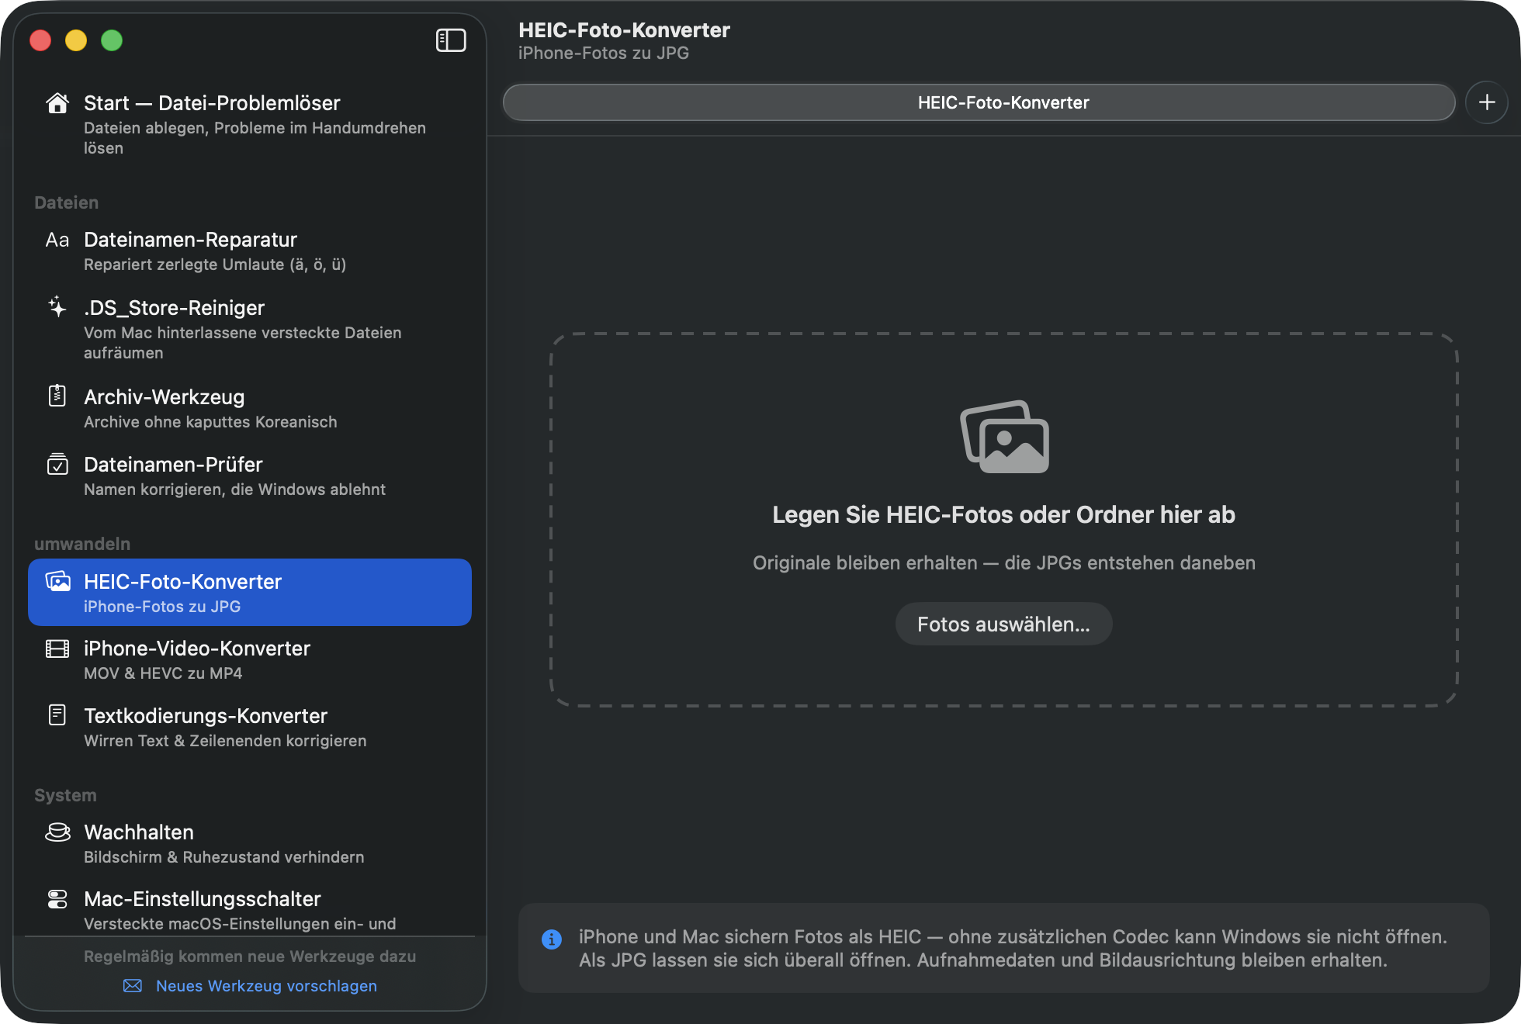Click the blue info icon in the note
Viewport: 1521px width, 1024px height.
552,939
